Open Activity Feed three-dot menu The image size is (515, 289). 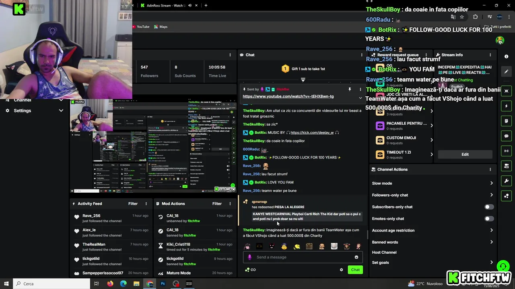click(146, 204)
